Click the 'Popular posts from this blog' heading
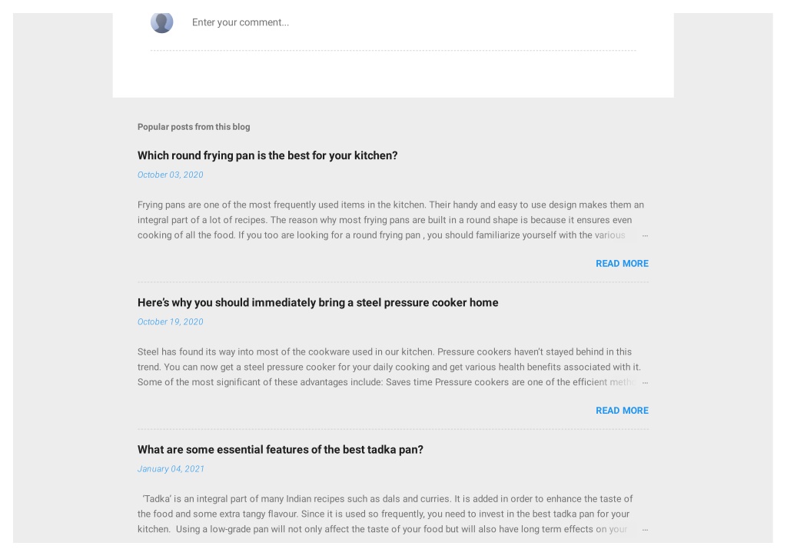 (x=194, y=127)
